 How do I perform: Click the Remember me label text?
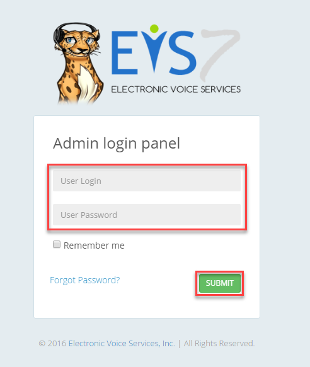tap(94, 246)
